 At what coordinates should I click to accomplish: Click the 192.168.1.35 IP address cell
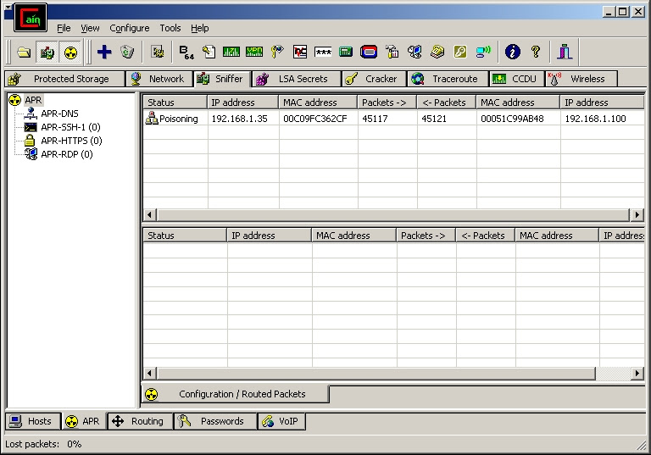[240, 119]
